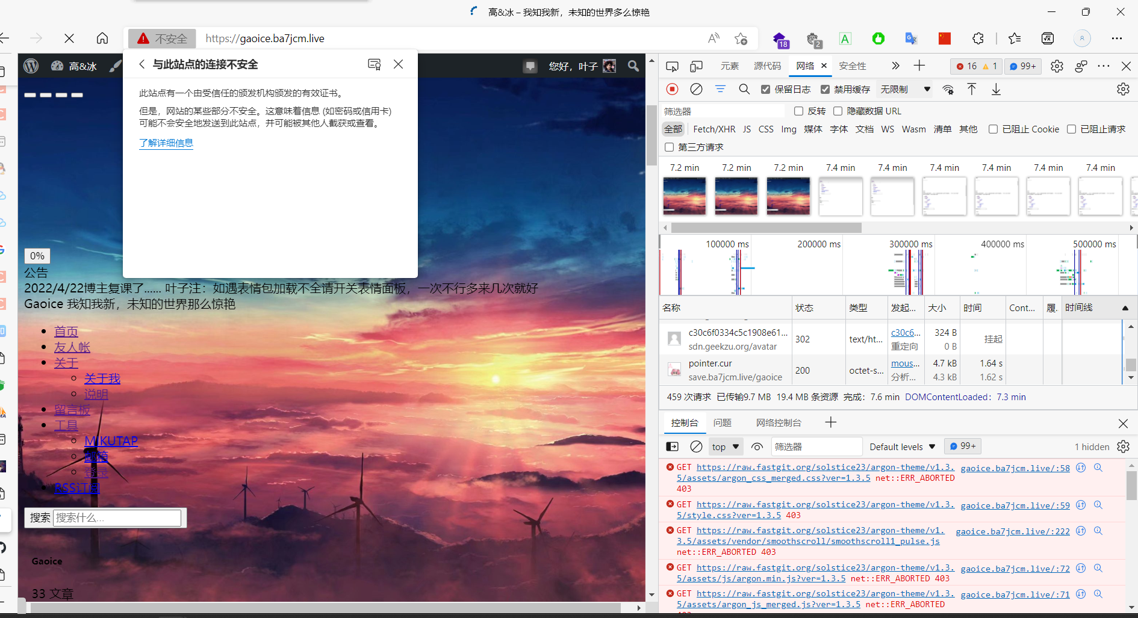This screenshot has height=618, width=1138.
Task: Enable the 反转 filter checkbox
Action: pyautogui.click(x=799, y=111)
